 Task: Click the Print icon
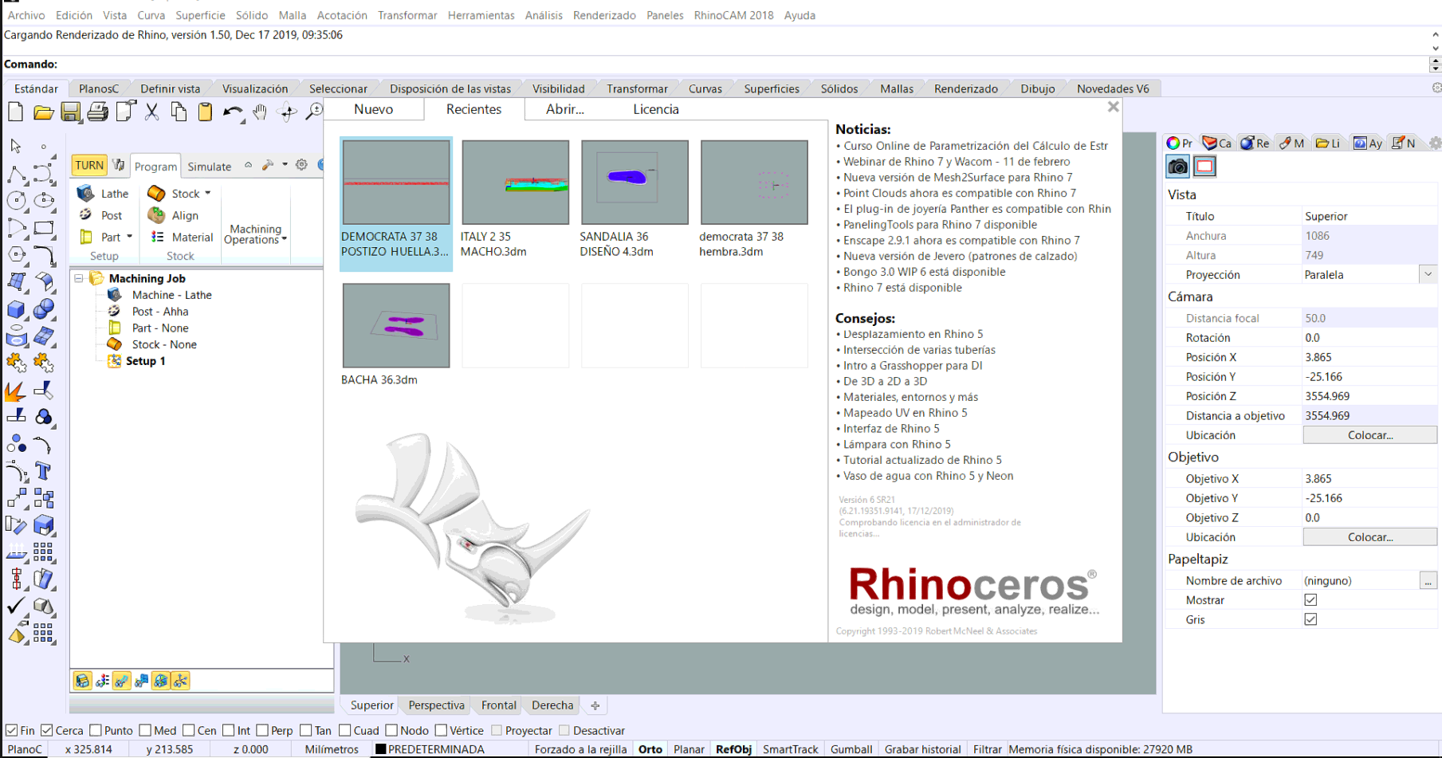[97, 112]
